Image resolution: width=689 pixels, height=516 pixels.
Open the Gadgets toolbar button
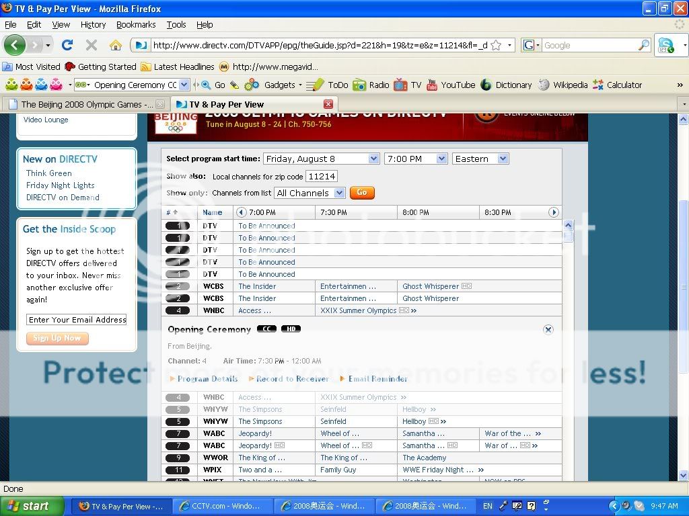(x=273, y=85)
